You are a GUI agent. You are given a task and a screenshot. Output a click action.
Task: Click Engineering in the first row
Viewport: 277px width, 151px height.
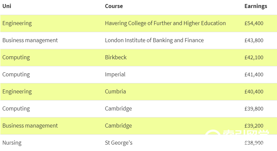point(17,23)
